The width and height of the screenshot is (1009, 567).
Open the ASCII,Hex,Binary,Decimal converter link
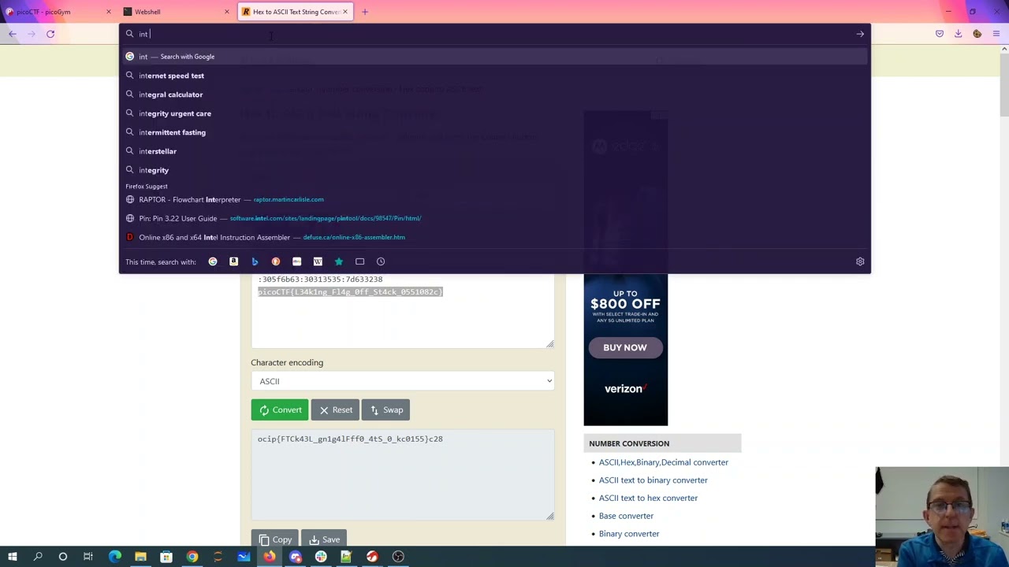coord(664,462)
